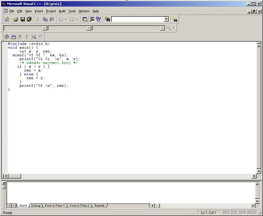This screenshot has width=263, height=216.
Task: Cut selection with the scissors icon
Action: tap(38, 19)
